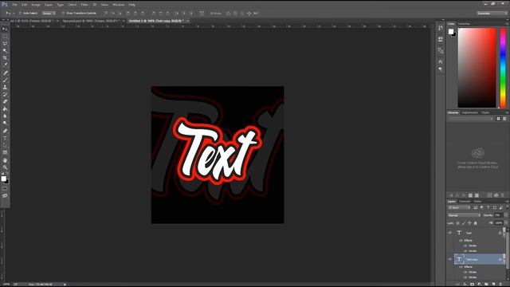The height and width of the screenshot is (287, 510).
Task: Pick a red in the color field
Action: 477,68
